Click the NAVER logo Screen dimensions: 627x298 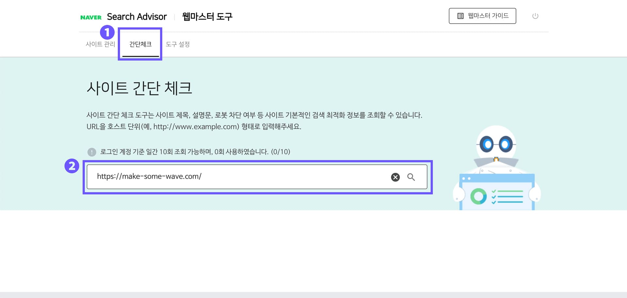click(91, 17)
